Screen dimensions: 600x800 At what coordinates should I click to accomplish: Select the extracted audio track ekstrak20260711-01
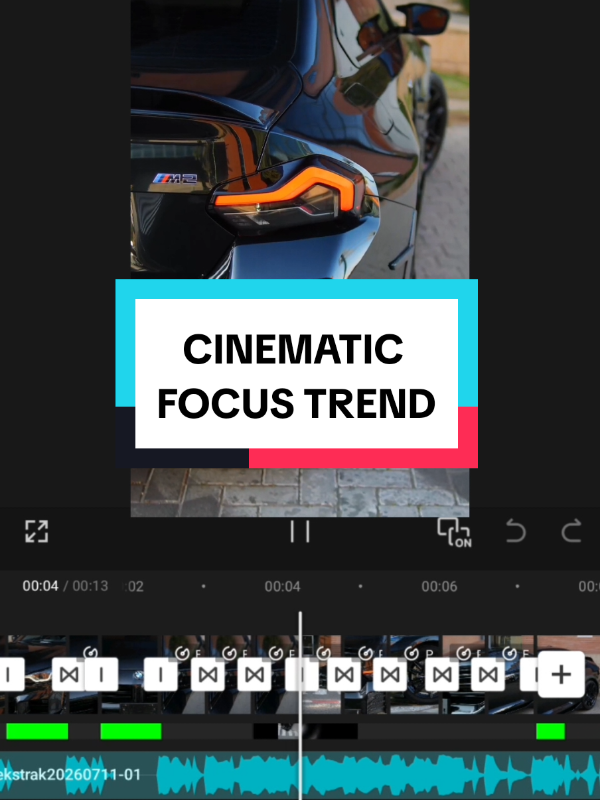pyautogui.click(x=300, y=774)
